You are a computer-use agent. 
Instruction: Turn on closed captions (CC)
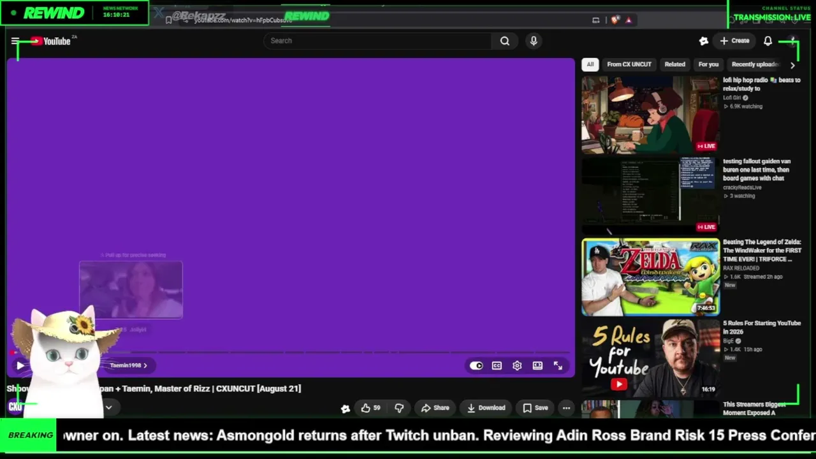pos(497,365)
